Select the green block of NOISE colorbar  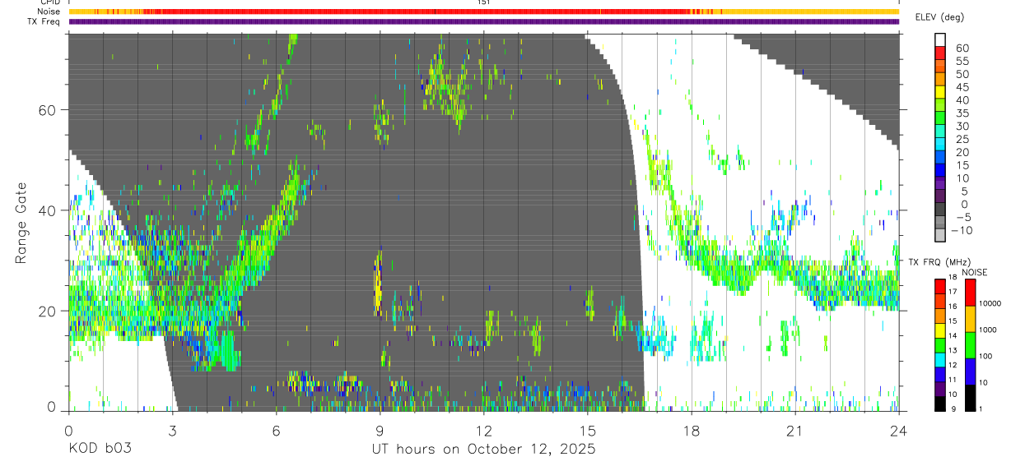pyautogui.click(x=970, y=345)
